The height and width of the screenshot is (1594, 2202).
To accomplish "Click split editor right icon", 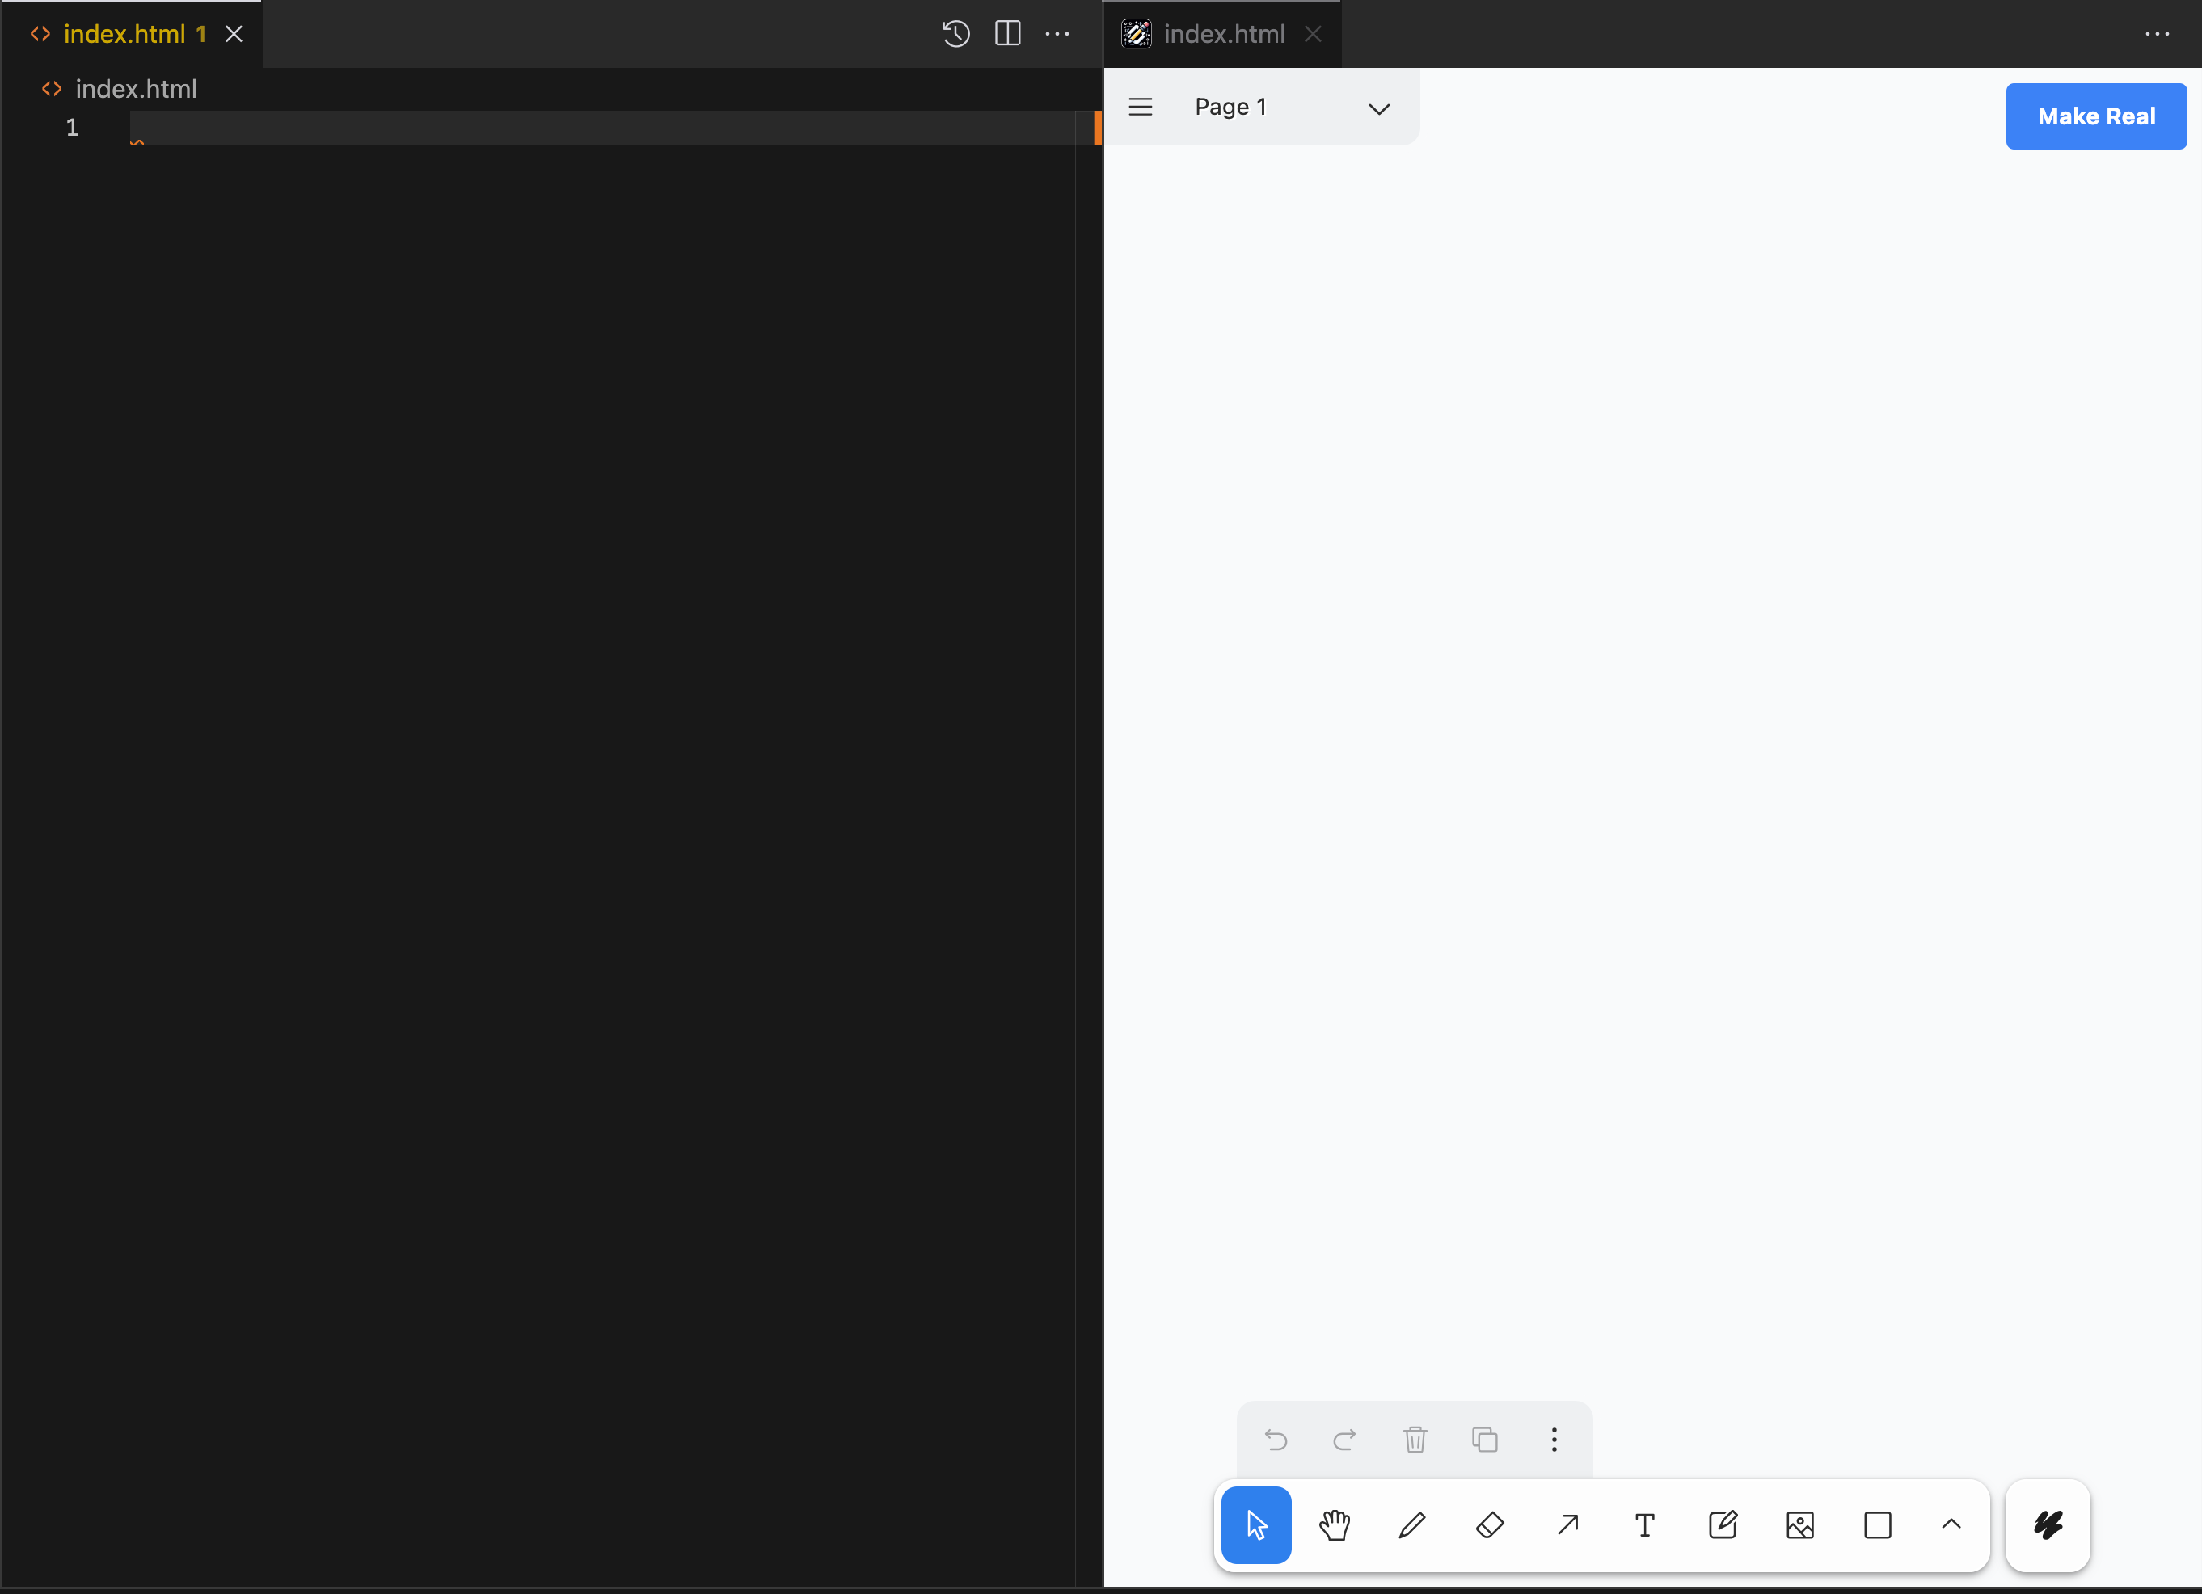I will [1008, 34].
